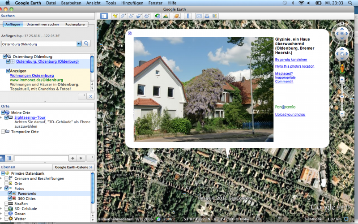Screen dimensions: 358x224
Task: Click the planet switcher icon
Action: tap(177, 16)
